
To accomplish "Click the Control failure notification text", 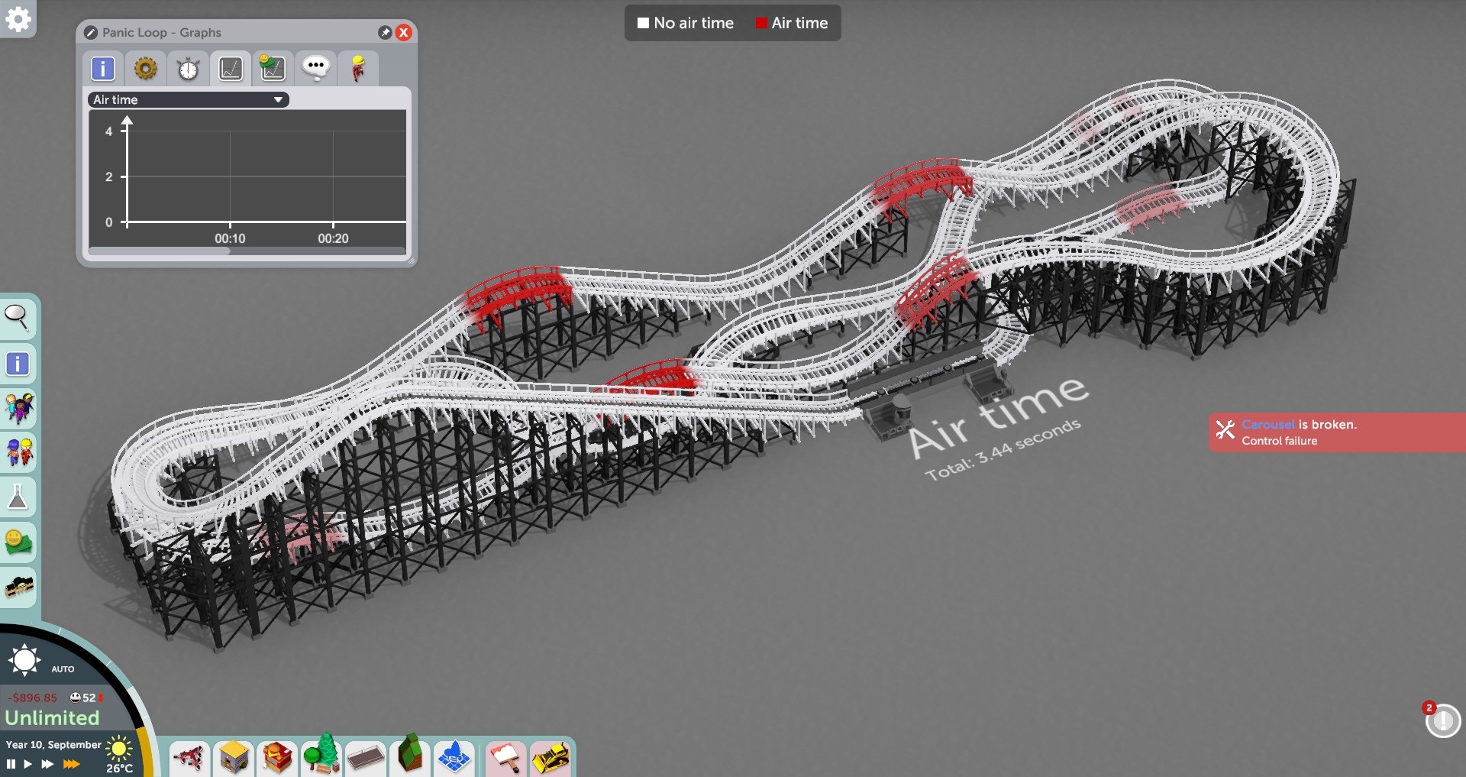I will pyautogui.click(x=1279, y=442).
